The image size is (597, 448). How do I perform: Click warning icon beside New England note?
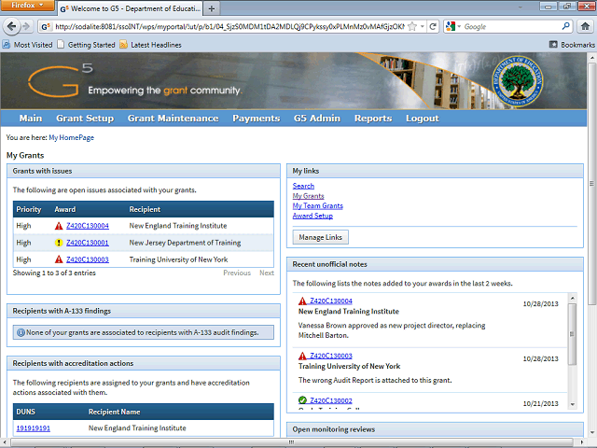click(x=302, y=301)
